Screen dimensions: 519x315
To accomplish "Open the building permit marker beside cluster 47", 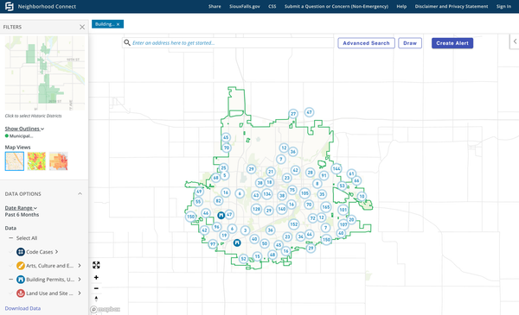I will [x=221, y=215].
